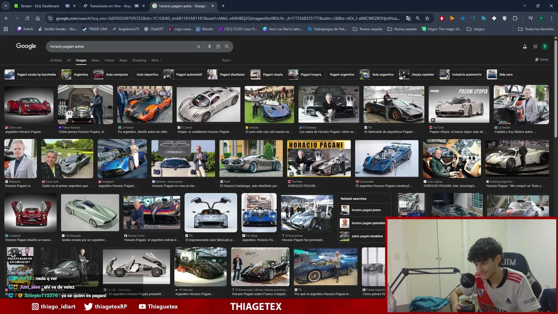This screenshot has width=558, height=314.
Task: Switch to the Maps results tab
Action: click(x=123, y=60)
